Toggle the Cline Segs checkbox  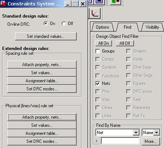[x=128, y=67]
